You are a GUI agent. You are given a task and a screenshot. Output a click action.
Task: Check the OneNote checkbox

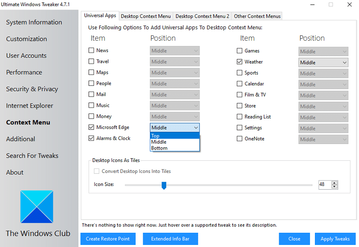[x=239, y=139]
